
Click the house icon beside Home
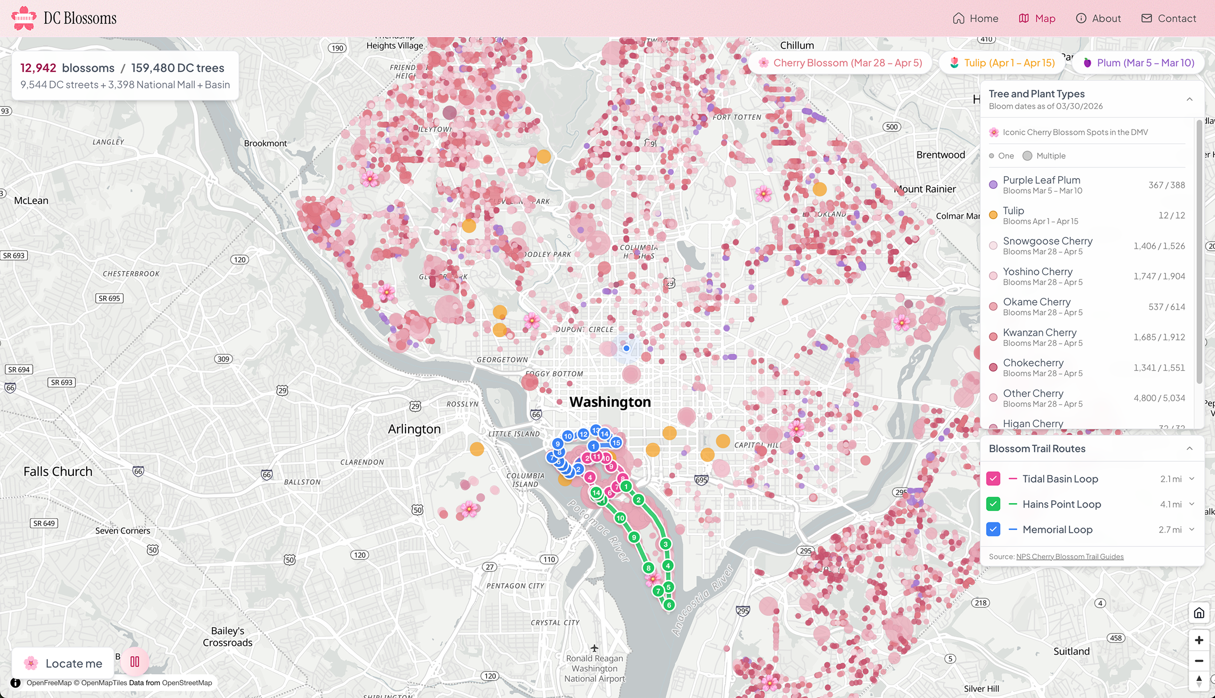[x=959, y=18]
